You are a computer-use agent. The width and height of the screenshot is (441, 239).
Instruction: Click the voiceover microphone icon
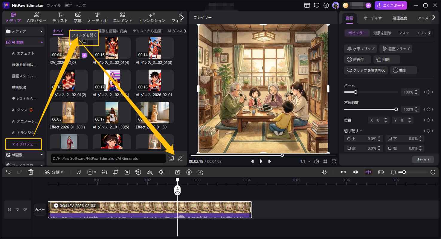tap(324, 172)
